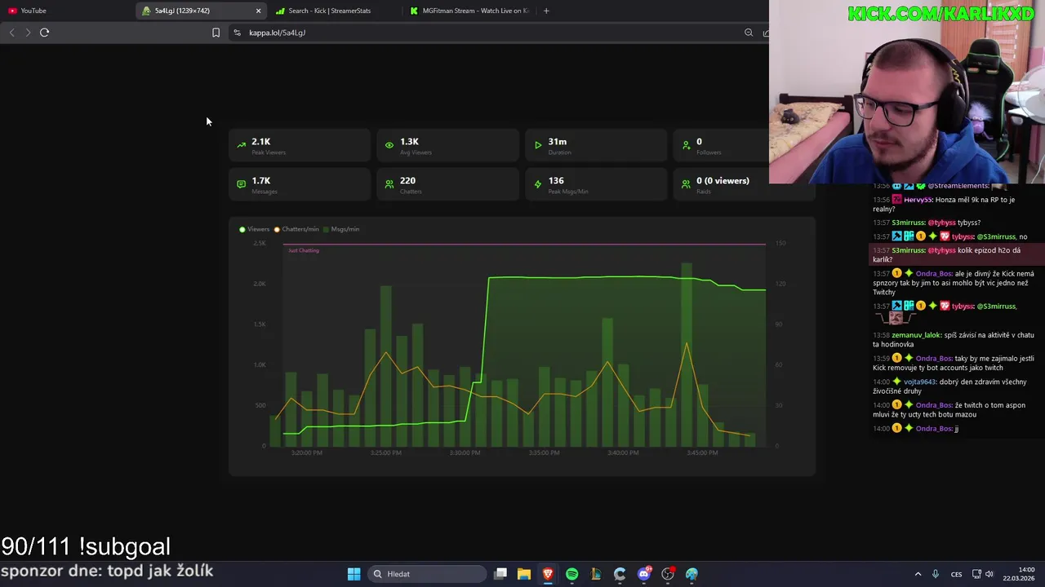Viewport: 1045px width, 587px height.
Task: Toggle the Msgs/min legend item
Action: point(341,229)
